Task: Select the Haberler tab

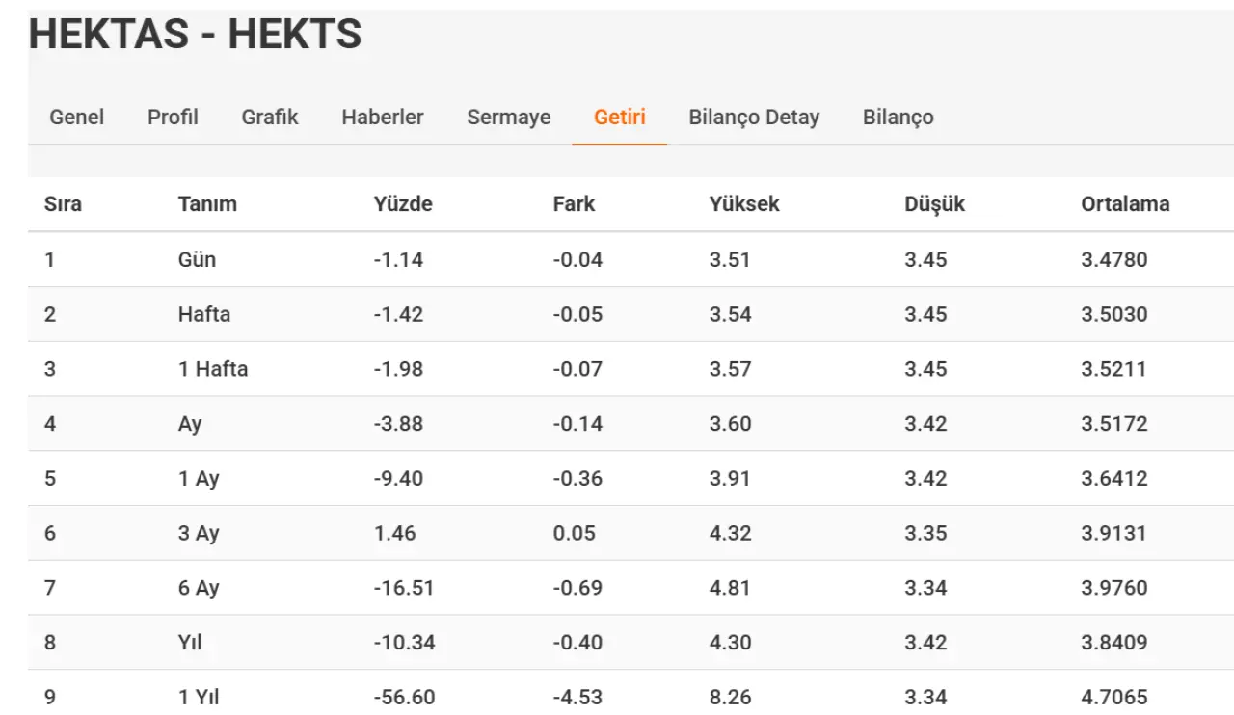Action: [x=383, y=118]
